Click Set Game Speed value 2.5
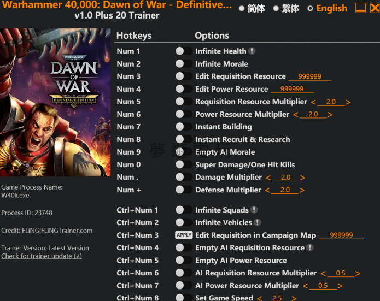Viewport: 380px width, 301px height. click(277, 298)
